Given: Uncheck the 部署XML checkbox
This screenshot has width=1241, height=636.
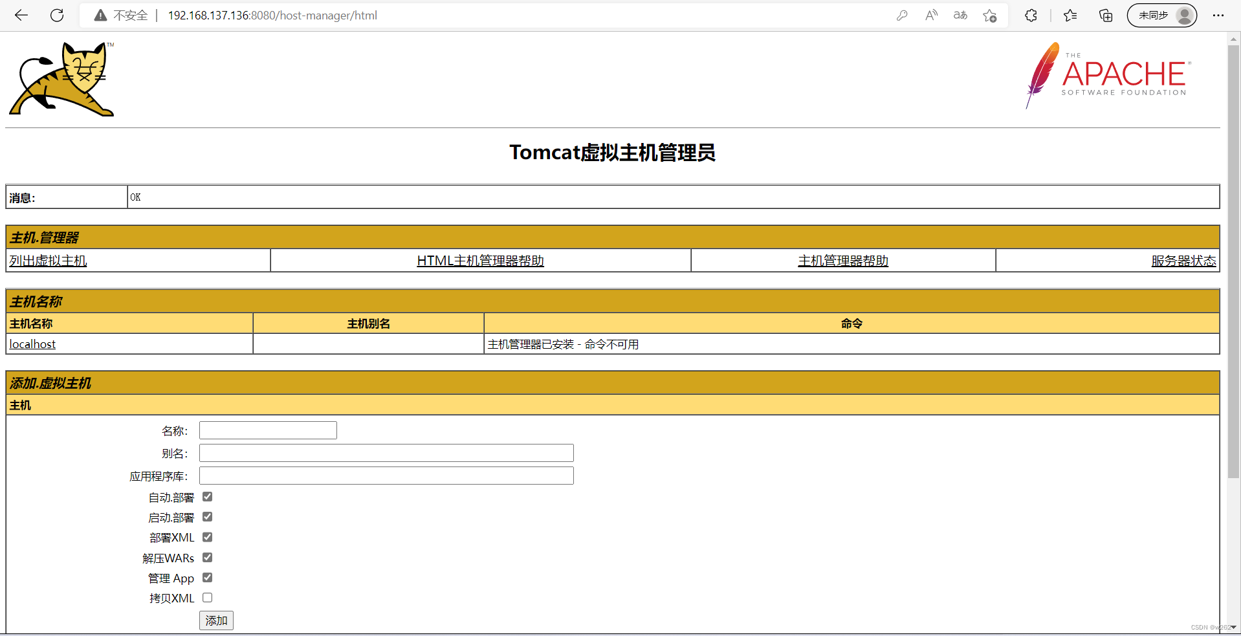Looking at the screenshot, I should 207,537.
